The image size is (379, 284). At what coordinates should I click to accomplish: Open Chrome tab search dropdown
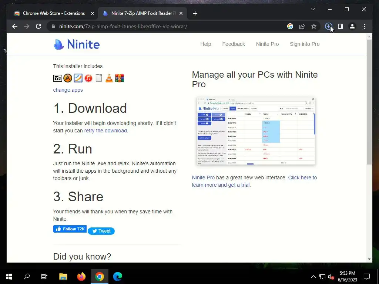[x=312, y=9]
